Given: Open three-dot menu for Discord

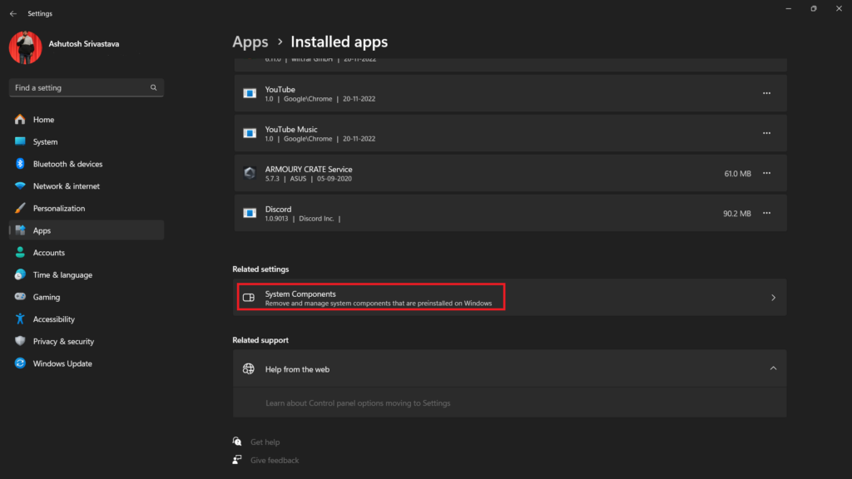Looking at the screenshot, I should (766, 214).
